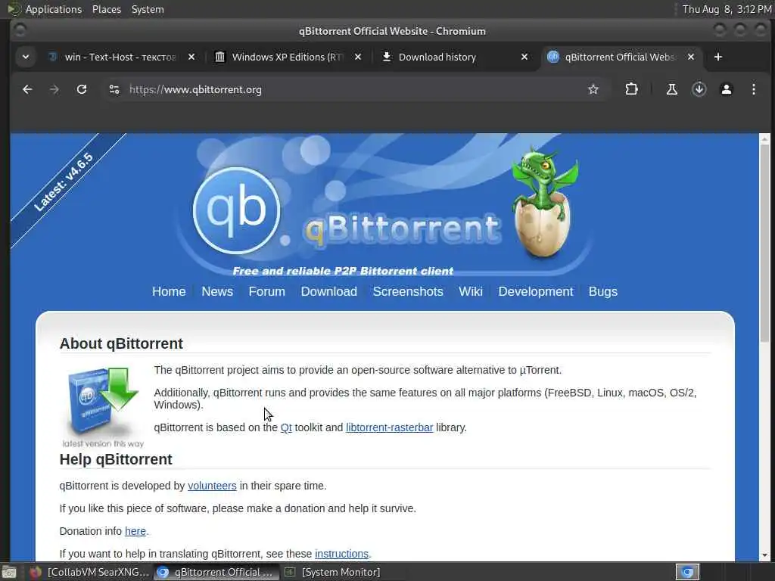775x581 pixels.
Task: Open the translation instructions link
Action: (341, 554)
